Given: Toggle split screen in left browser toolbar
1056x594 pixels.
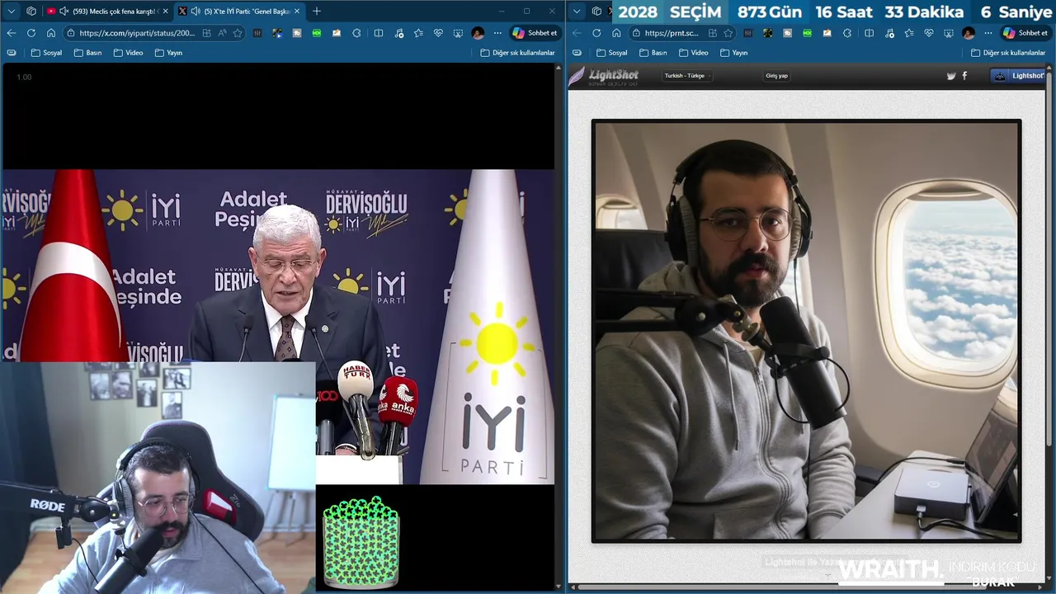Looking at the screenshot, I should [378, 33].
